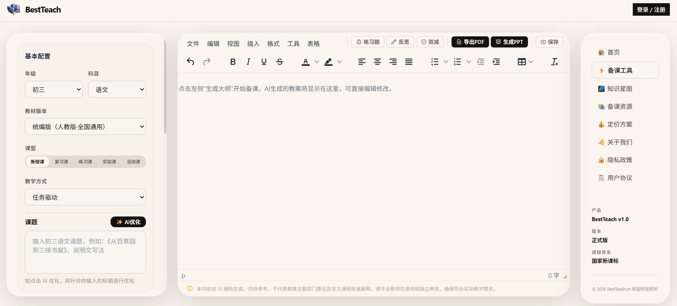Open 用户协议 in sidebar
This screenshot has width=677, height=306.
(x=625, y=178)
